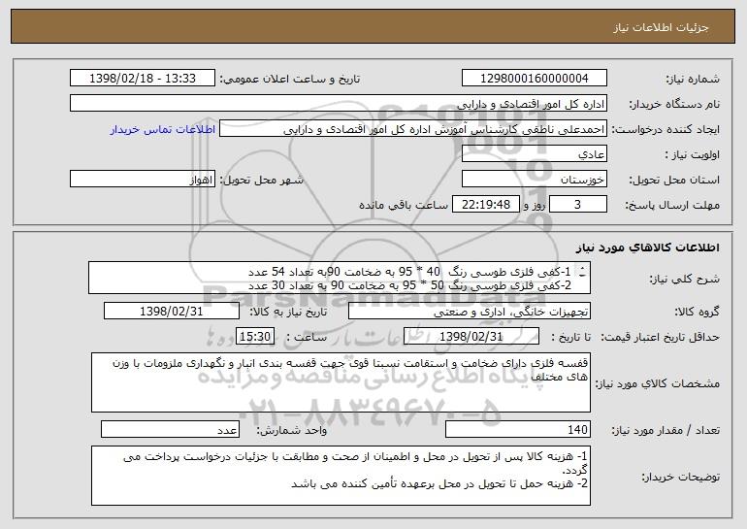Viewport: 747px width, 529px height.
Task: Click the label شهر محل تحویل
Action: [261, 181]
